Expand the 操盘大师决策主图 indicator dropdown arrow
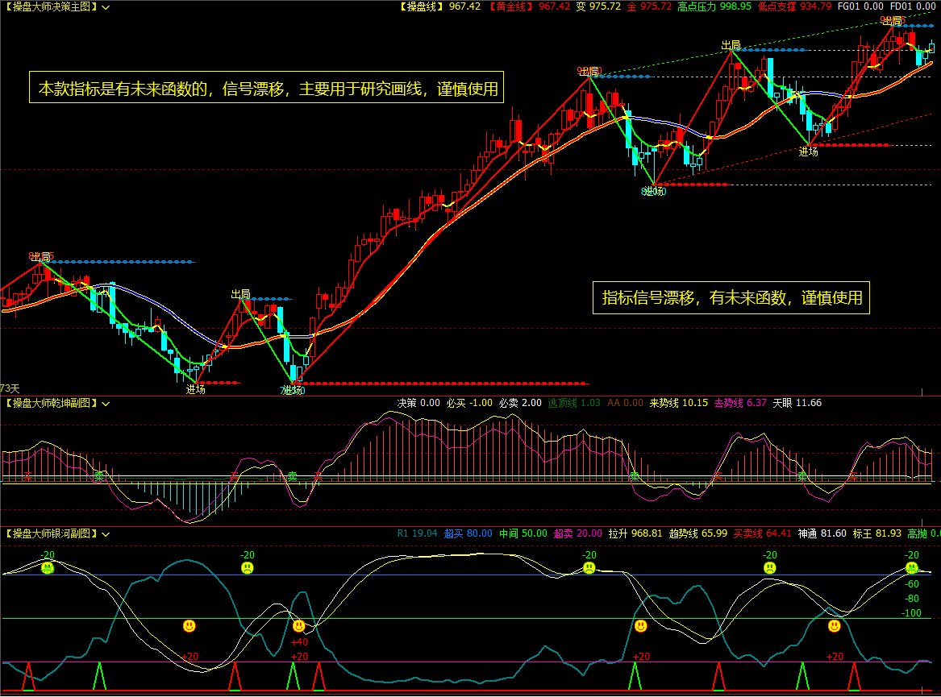Image resolution: width=941 pixels, height=697 pixels. [106, 7]
